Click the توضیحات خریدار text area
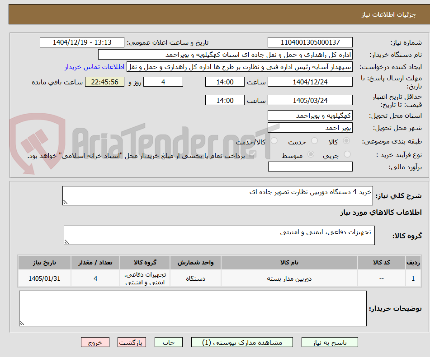 [193, 308]
